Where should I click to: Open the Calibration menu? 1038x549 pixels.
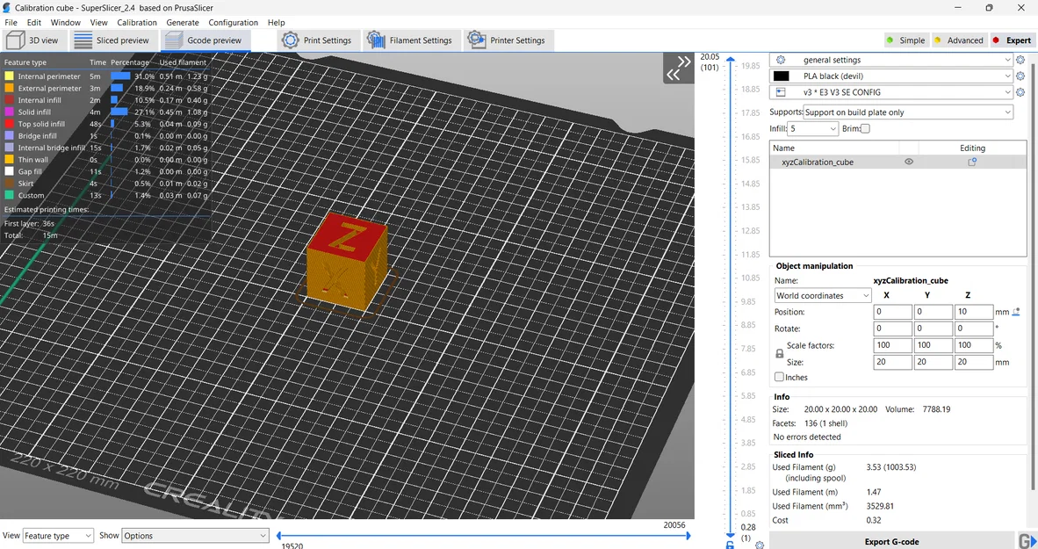point(136,23)
